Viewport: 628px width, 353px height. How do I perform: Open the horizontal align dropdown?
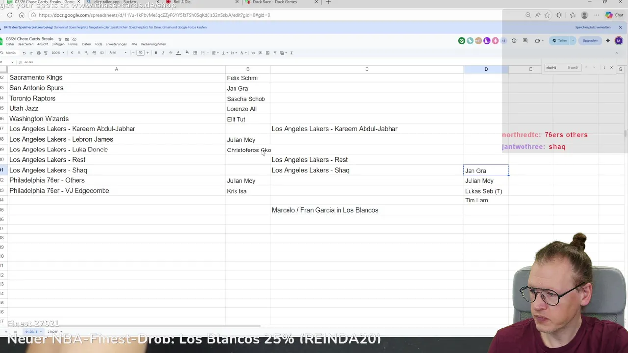coord(215,53)
